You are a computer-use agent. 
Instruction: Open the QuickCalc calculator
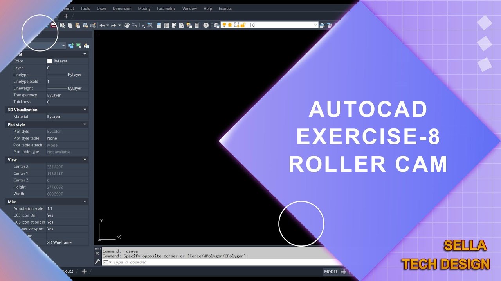[x=196, y=25]
